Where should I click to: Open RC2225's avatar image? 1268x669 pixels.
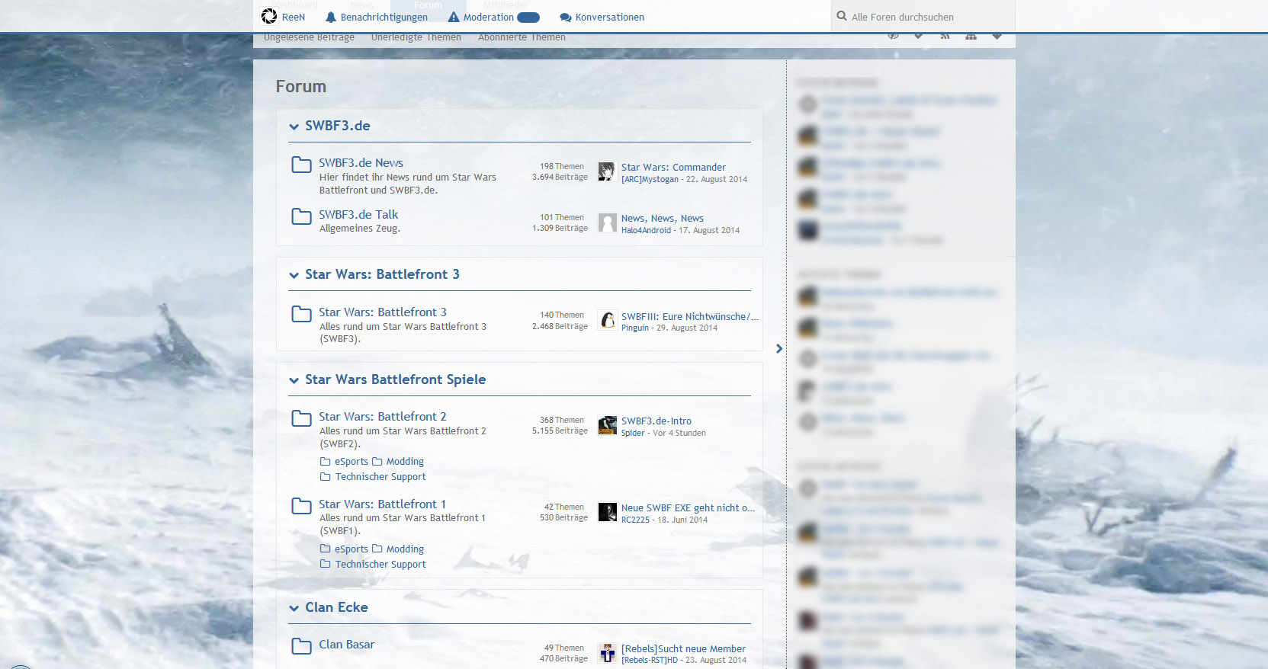coord(607,512)
